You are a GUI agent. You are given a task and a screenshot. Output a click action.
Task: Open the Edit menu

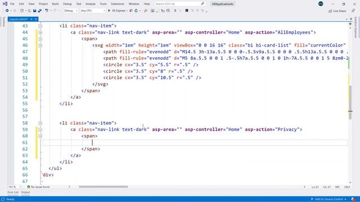tap(21, 4)
